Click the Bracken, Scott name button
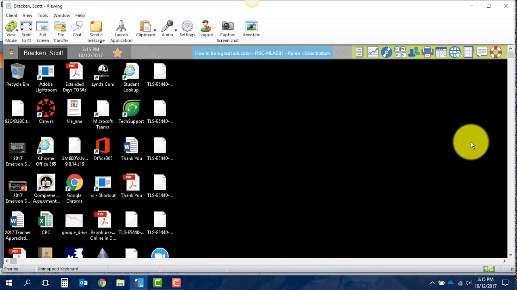 click(43, 53)
